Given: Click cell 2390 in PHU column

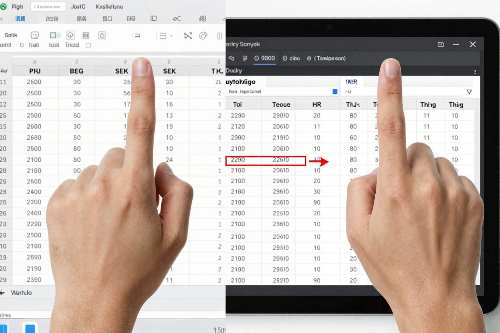Looking at the screenshot, I should (x=34, y=280).
